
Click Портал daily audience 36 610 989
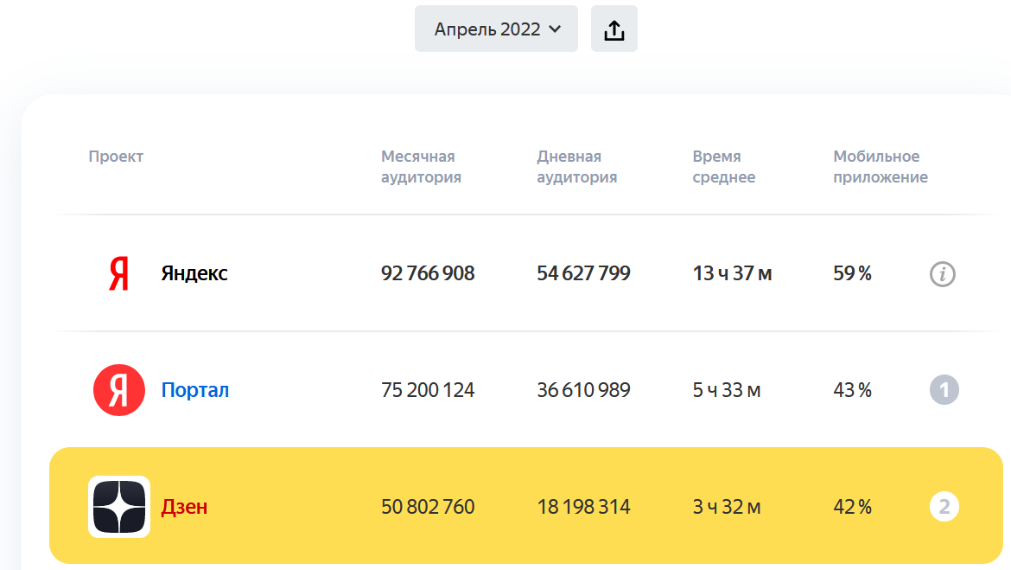(x=583, y=390)
